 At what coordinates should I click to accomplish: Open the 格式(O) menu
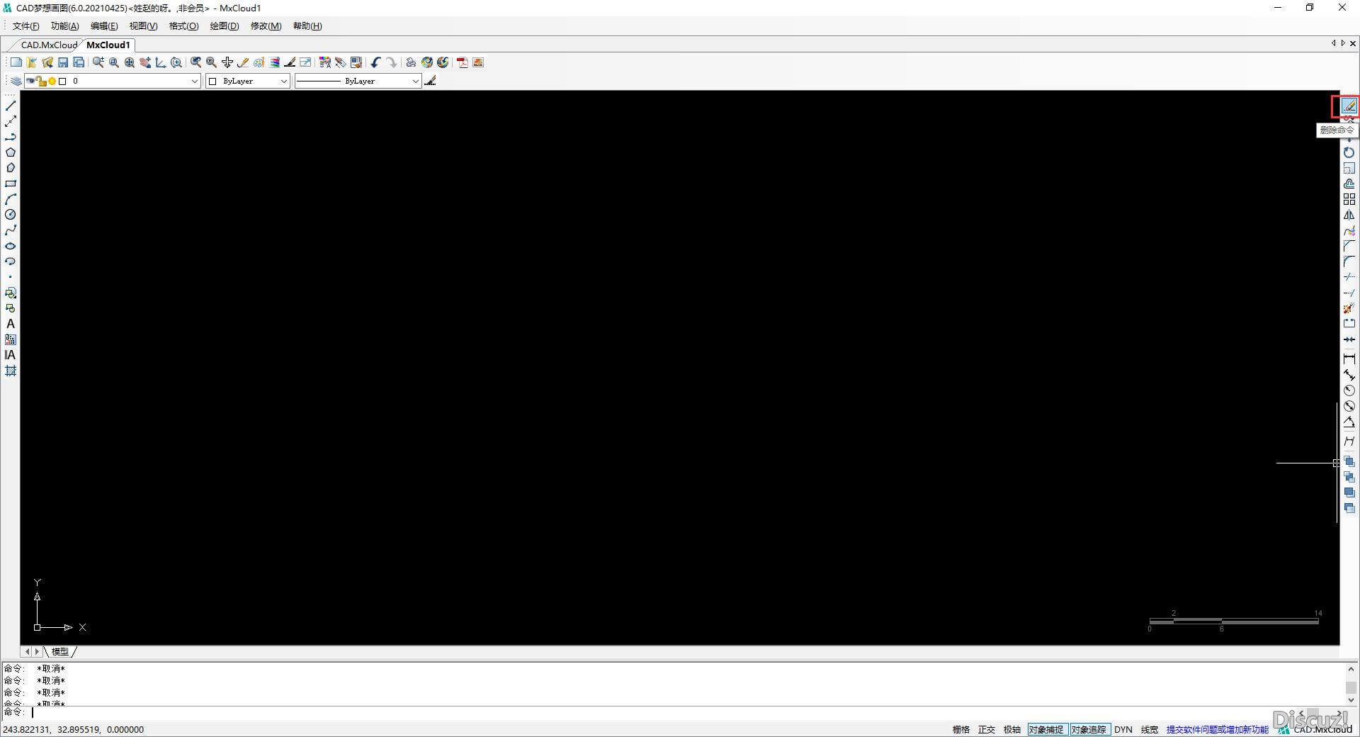click(x=183, y=26)
